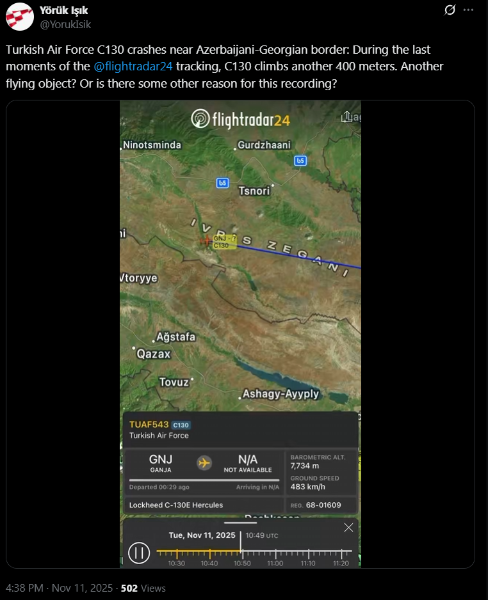This screenshot has height=600, width=488.
Task: Open the Grok circle-slash icon
Action: tap(450, 10)
